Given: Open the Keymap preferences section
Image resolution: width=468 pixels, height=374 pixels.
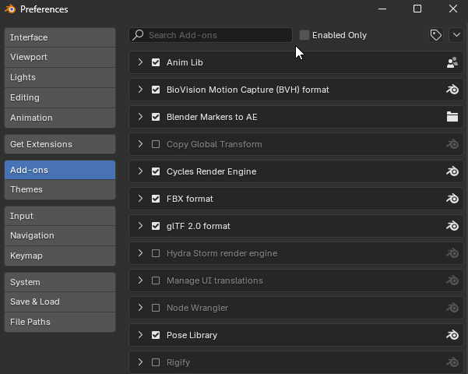Looking at the screenshot, I should coord(59,256).
